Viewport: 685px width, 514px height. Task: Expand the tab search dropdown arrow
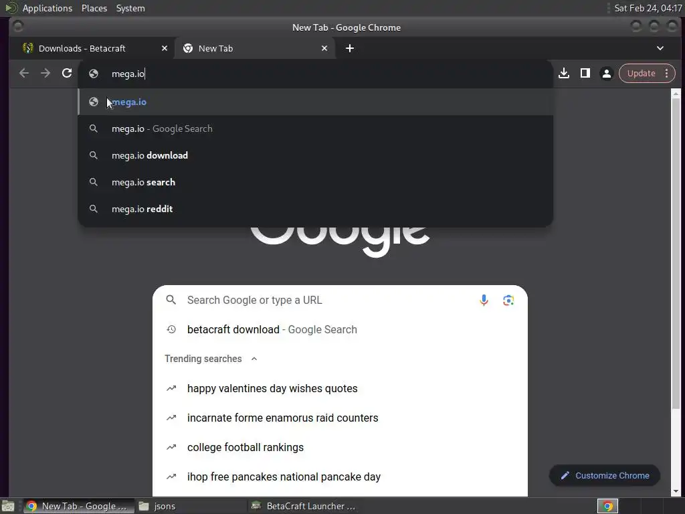(660, 48)
